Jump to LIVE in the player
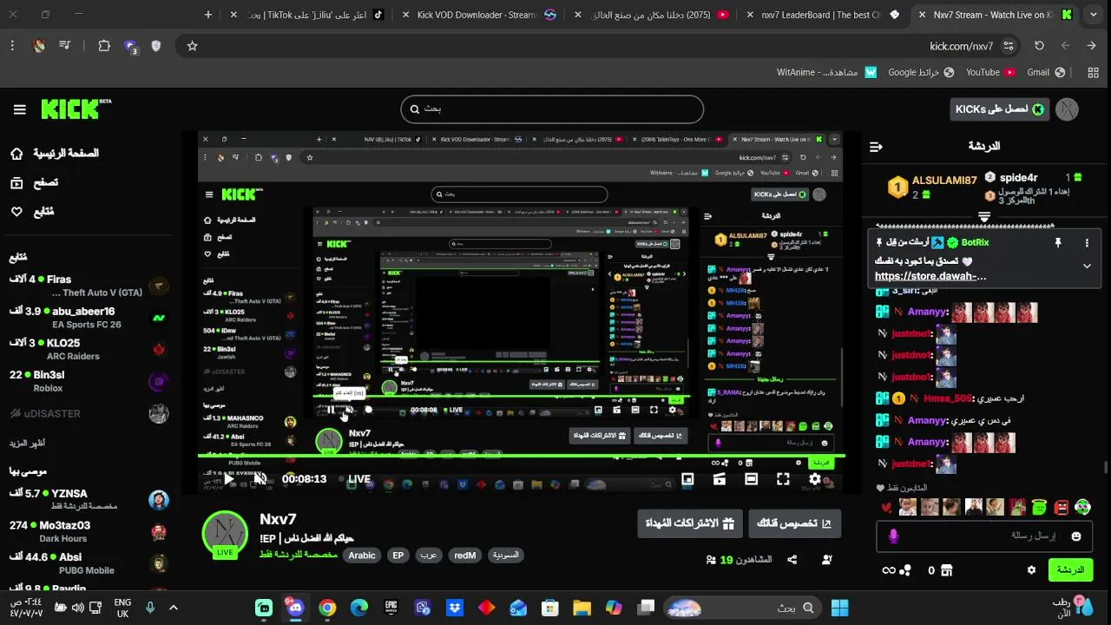 coord(354,479)
